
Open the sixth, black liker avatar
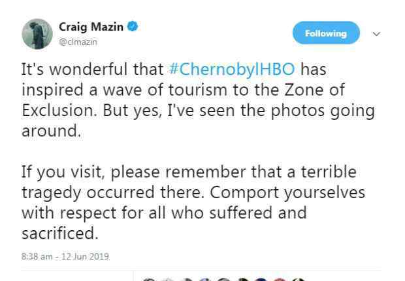pyautogui.click(x=243, y=280)
